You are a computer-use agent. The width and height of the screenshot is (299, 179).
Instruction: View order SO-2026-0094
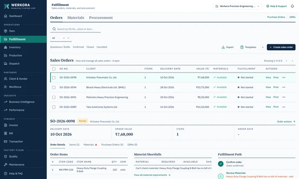coord(268,87)
